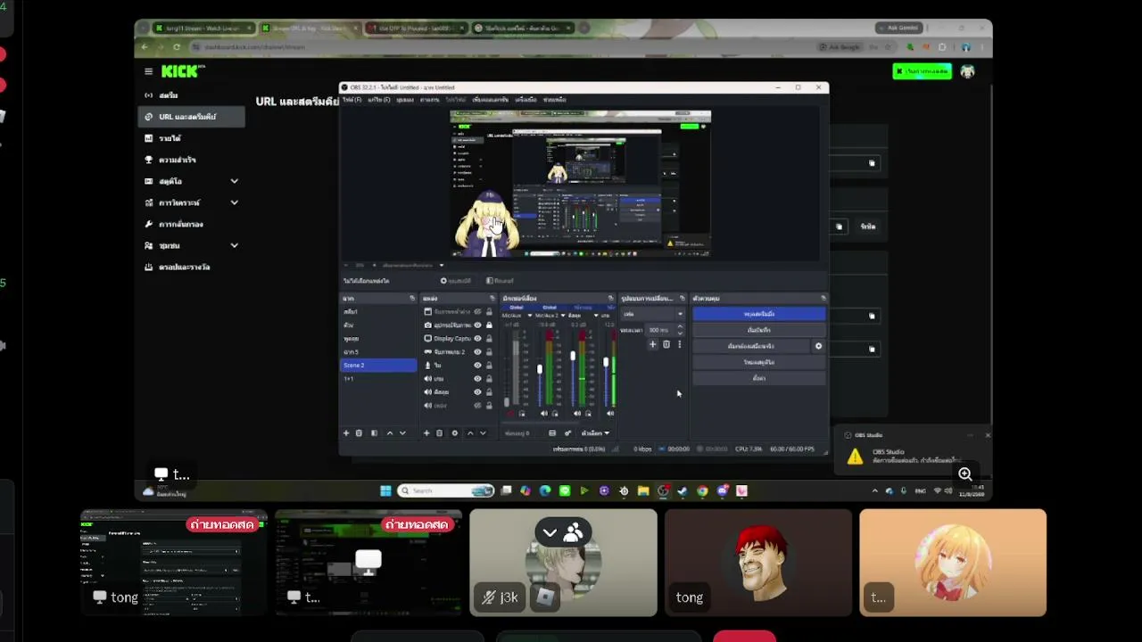Pop out the OBS Sources dock
The height and width of the screenshot is (642, 1142).
492,298
